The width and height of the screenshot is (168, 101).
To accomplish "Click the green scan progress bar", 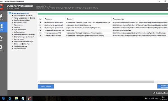I will 103,14.
